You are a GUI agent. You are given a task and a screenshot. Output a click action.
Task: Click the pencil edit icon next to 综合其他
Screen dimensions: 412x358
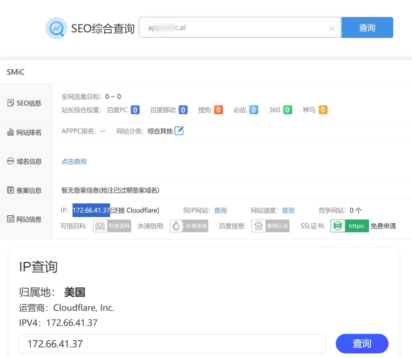click(179, 131)
